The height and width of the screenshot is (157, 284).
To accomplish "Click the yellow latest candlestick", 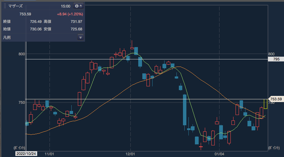I will [266, 104].
